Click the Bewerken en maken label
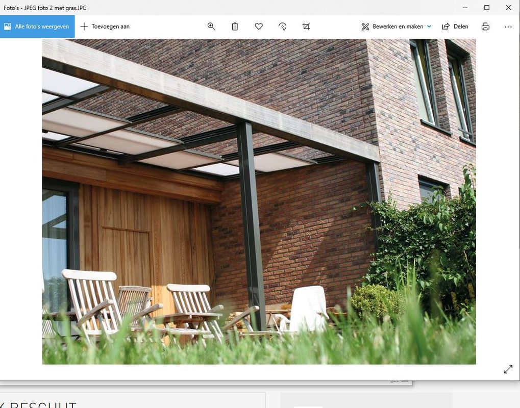 (398, 27)
